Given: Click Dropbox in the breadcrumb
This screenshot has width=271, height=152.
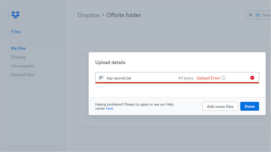Looking at the screenshot, I should [x=89, y=15].
